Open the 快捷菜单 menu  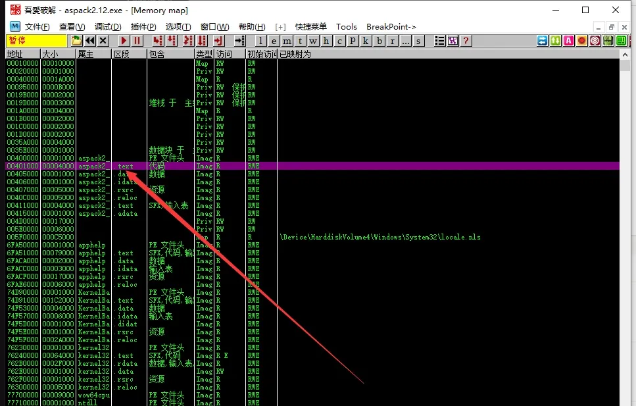click(310, 27)
